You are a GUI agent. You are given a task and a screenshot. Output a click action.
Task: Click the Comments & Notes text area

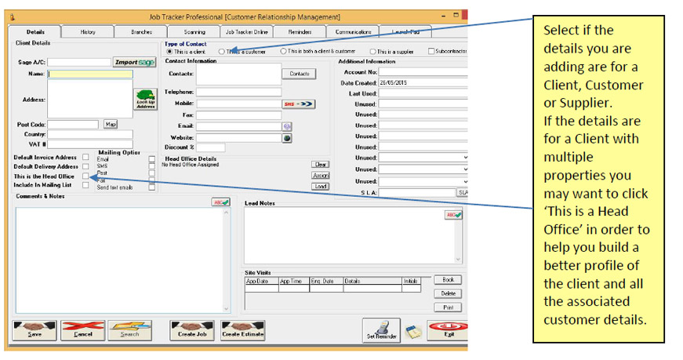pos(119,260)
